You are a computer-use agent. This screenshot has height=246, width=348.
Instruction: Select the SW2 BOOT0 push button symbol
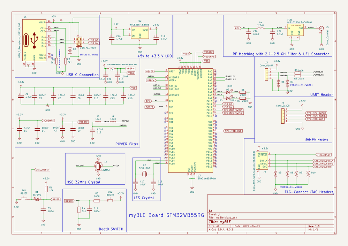110,200
